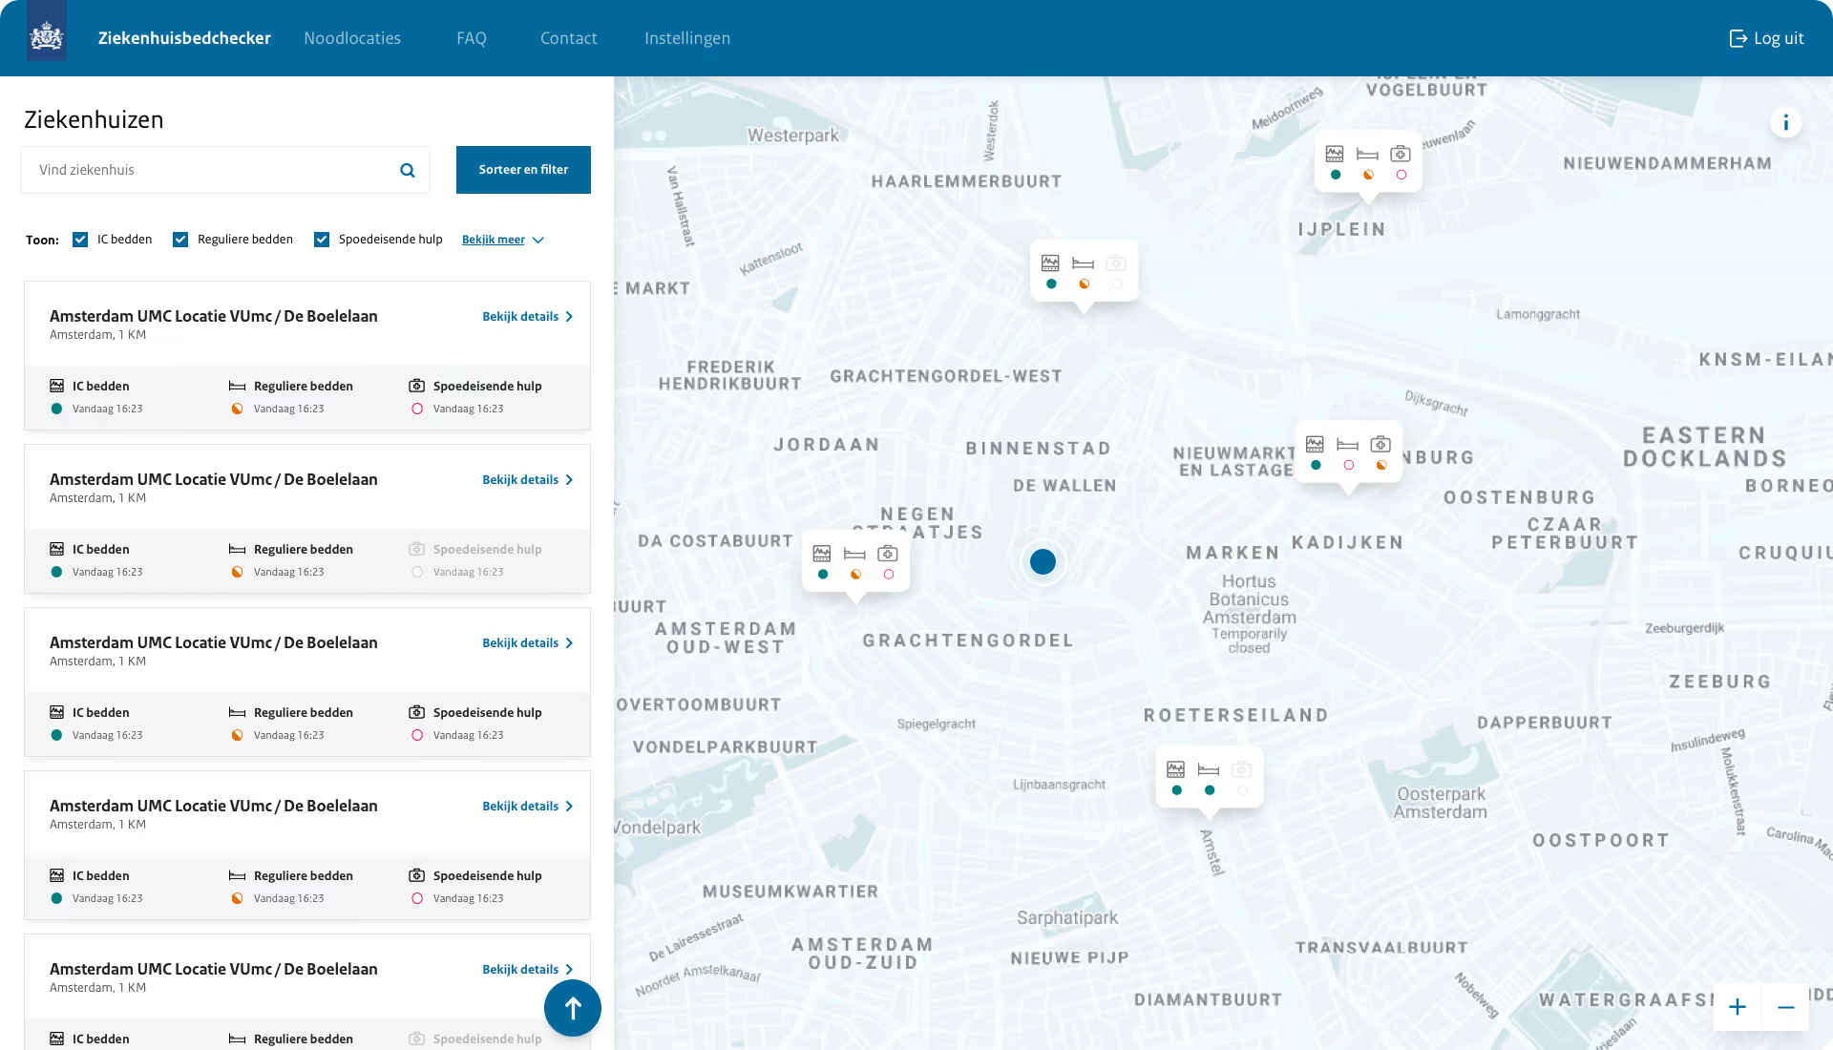
Task: Click IC monitor icon in marker below Roeterseiland
Action: tap(1176, 769)
